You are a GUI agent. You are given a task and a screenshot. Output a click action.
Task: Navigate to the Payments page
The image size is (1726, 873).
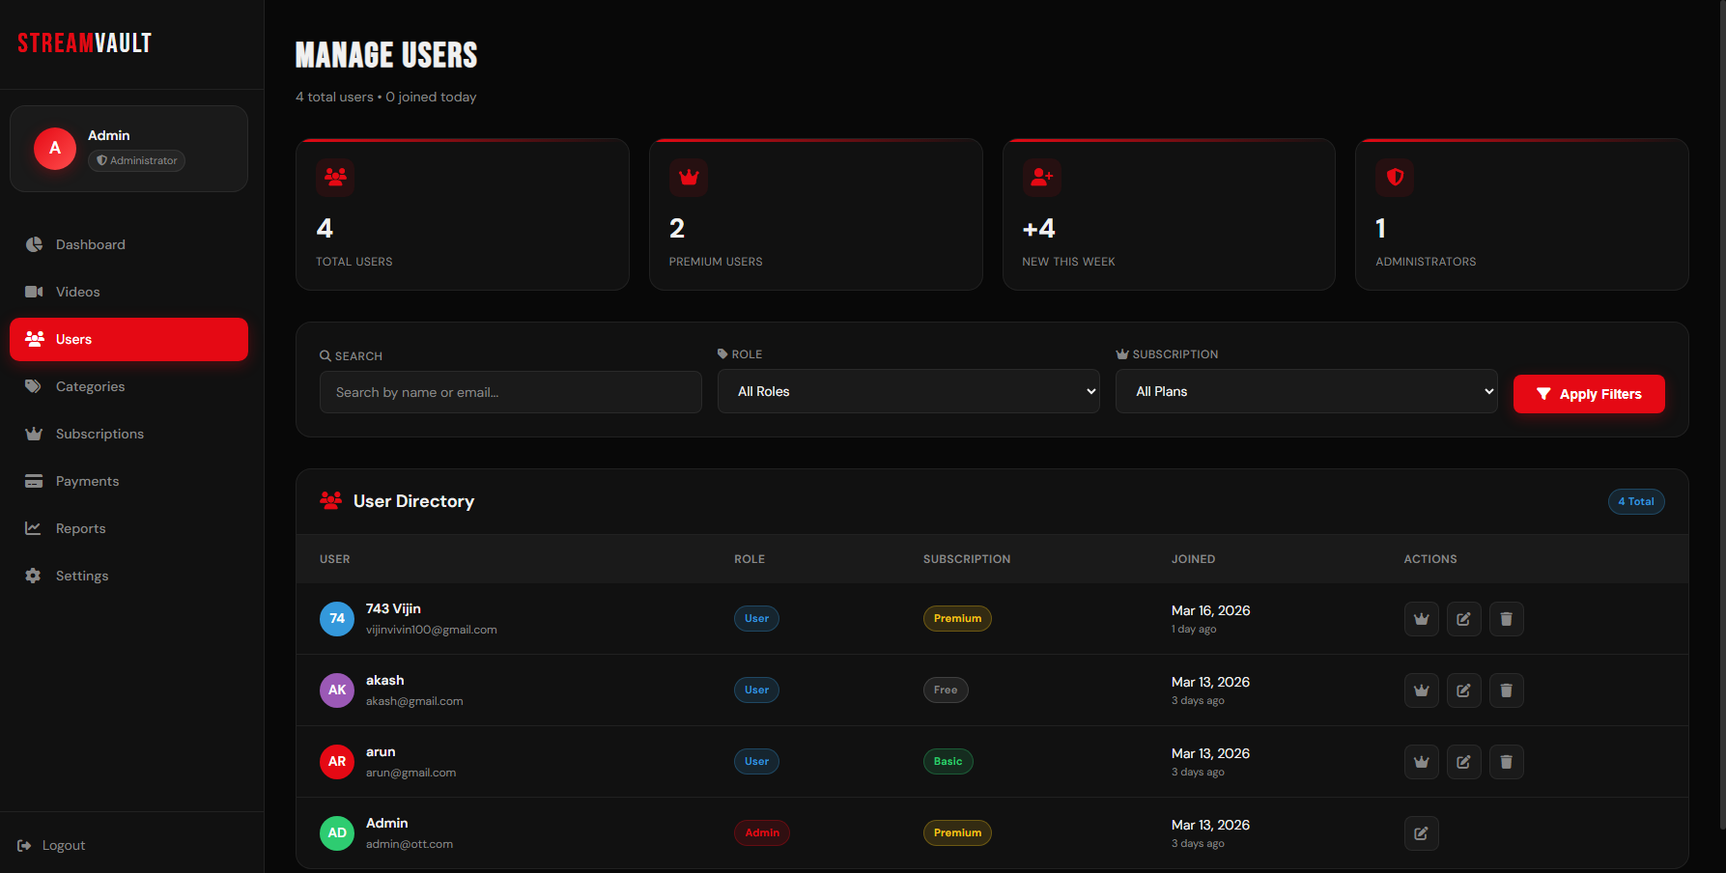coord(87,481)
